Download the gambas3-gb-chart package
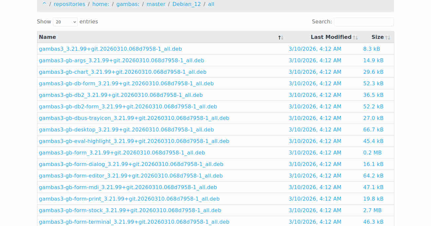 pos(123,72)
